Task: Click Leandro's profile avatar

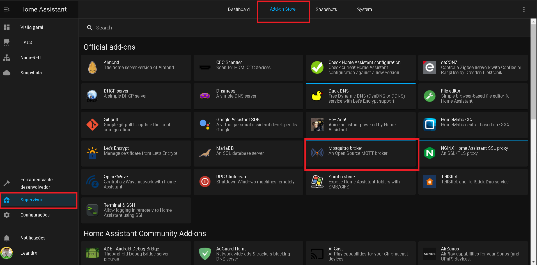Action: 6,253
